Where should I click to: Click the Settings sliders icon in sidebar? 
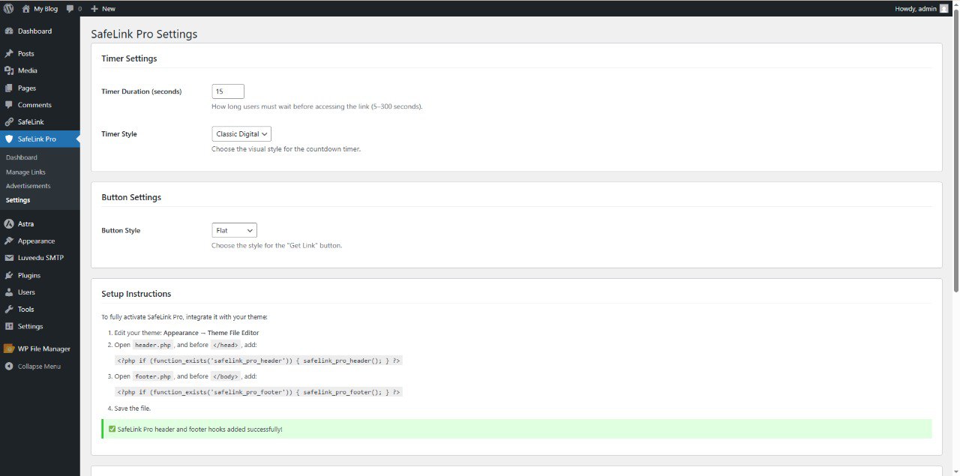coord(9,326)
